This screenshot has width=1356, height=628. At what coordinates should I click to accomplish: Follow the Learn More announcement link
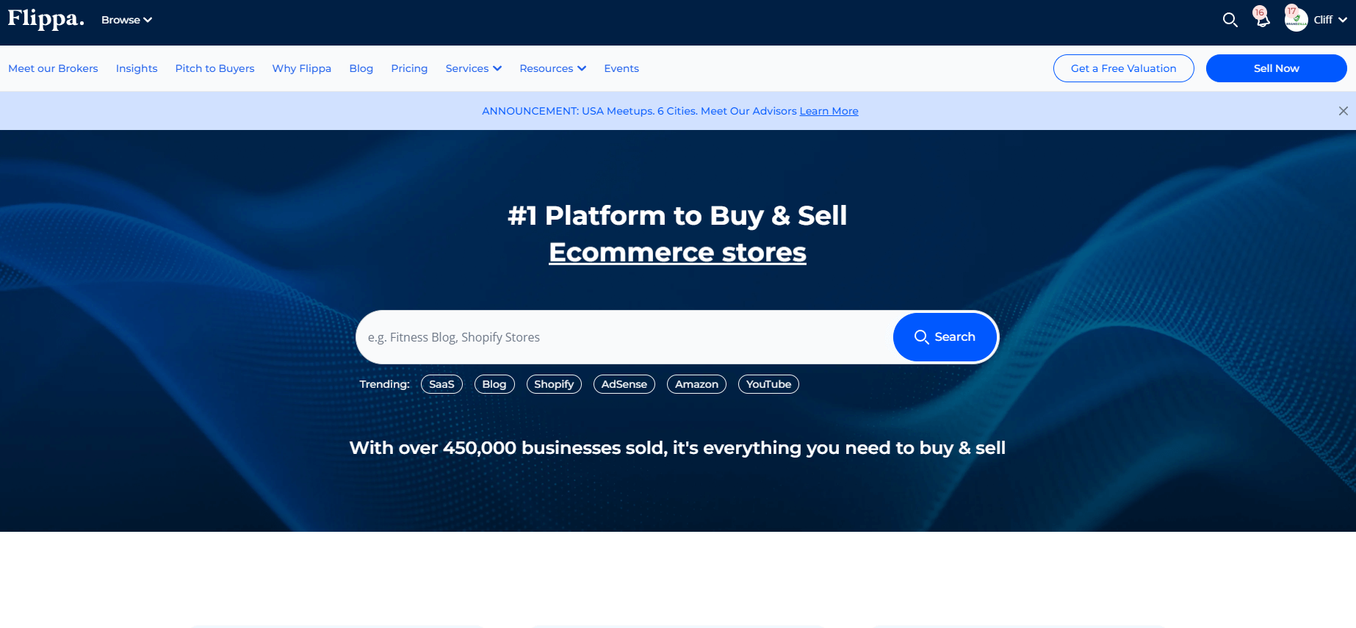coord(829,111)
